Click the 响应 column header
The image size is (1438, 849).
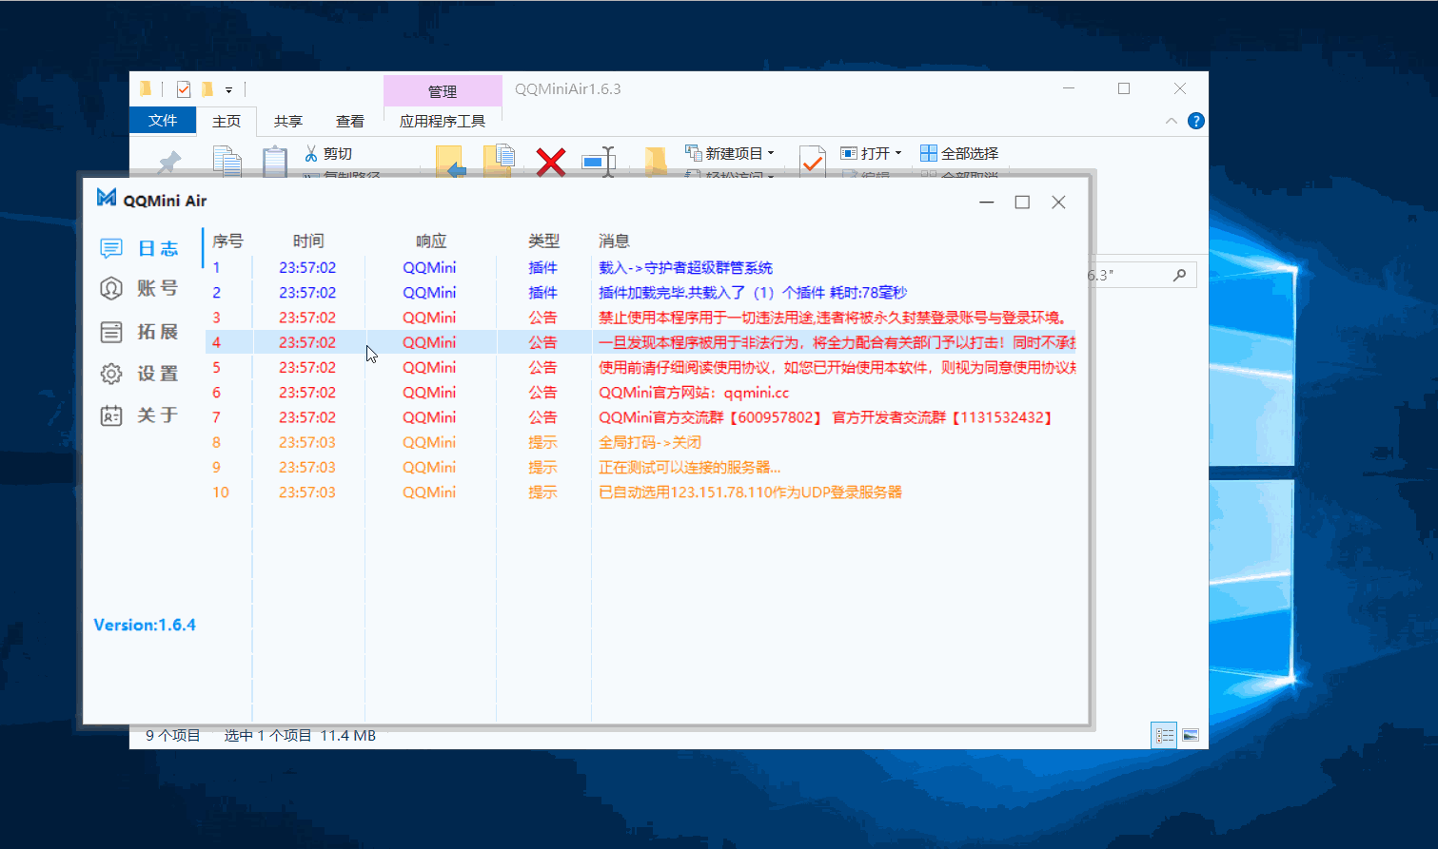click(x=431, y=241)
